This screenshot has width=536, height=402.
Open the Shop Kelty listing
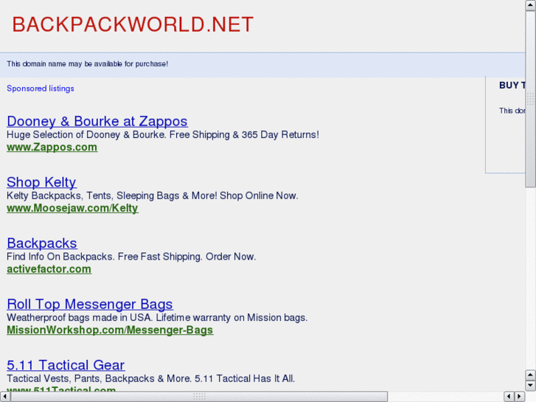pos(41,182)
